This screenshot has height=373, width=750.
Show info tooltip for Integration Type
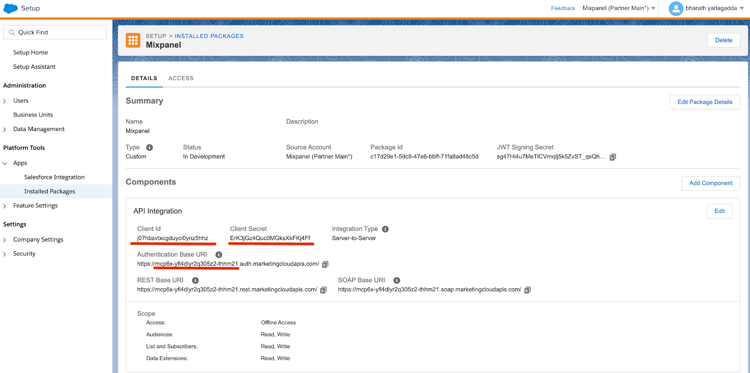385,229
